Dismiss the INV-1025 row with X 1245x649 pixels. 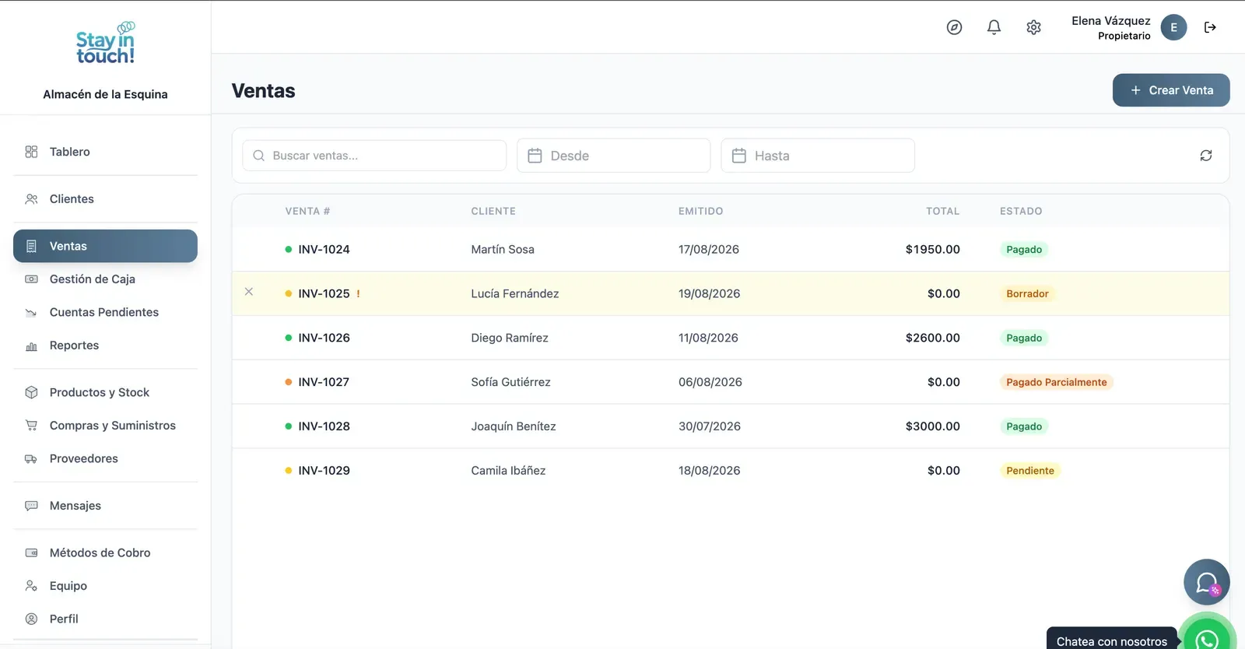point(249,292)
